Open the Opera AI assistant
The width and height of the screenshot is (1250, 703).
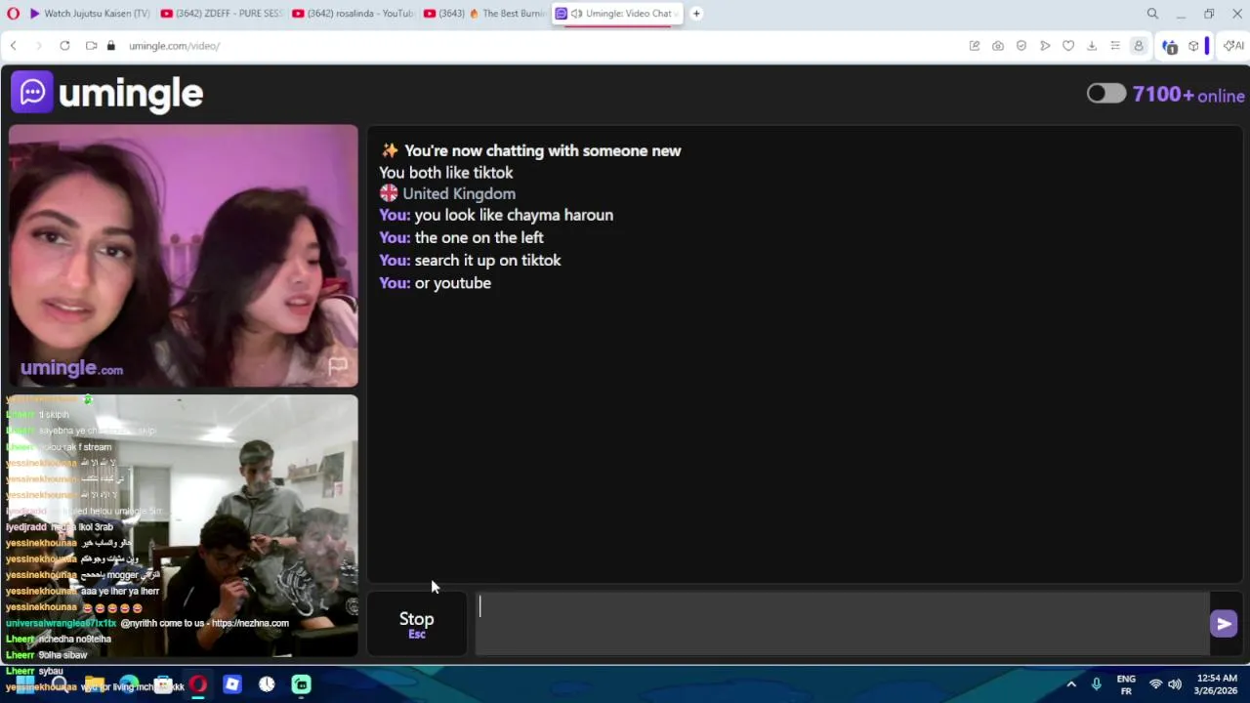click(x=1233, y=46)
